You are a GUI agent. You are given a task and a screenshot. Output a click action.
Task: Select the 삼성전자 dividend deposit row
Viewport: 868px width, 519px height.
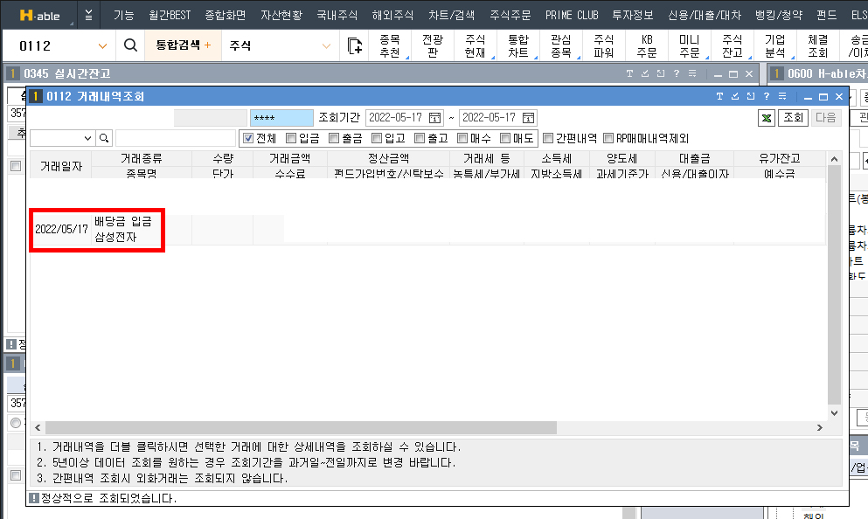tap(96, 230)
